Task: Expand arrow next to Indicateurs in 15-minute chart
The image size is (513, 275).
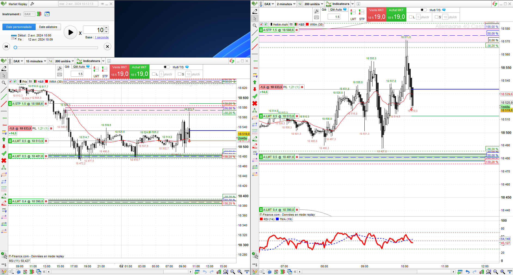Action: [x=103, y=61]
